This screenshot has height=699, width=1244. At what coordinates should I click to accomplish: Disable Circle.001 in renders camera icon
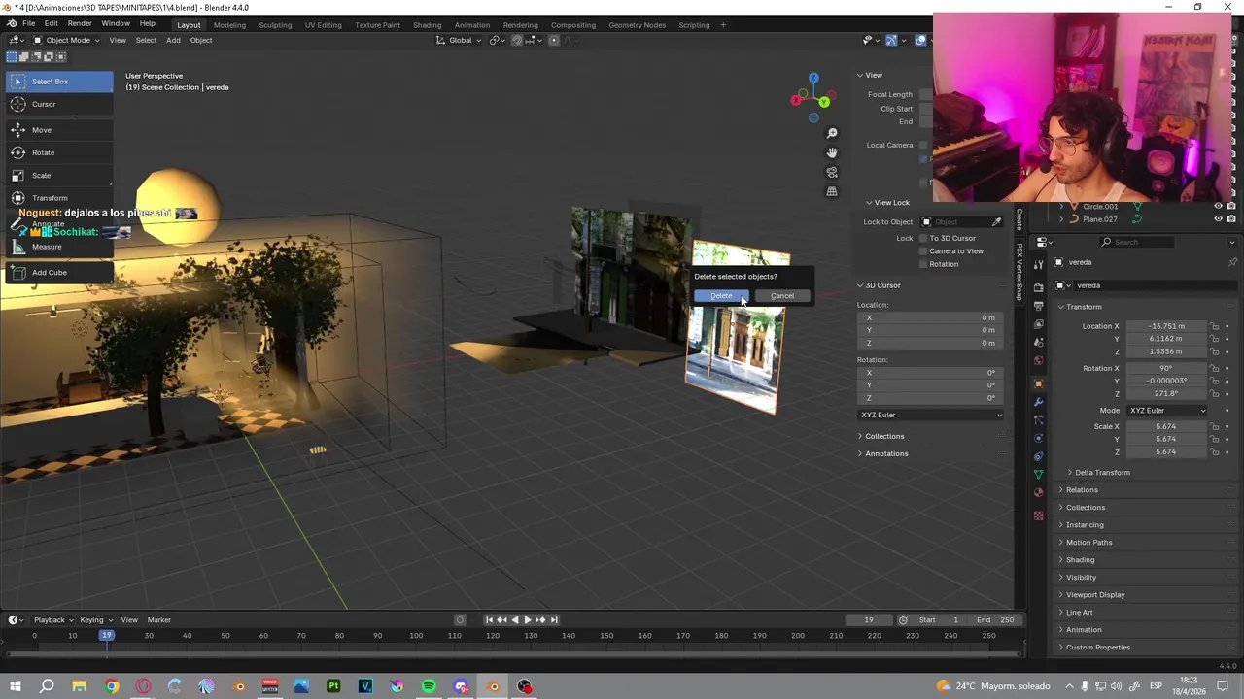coord(1232,206)
